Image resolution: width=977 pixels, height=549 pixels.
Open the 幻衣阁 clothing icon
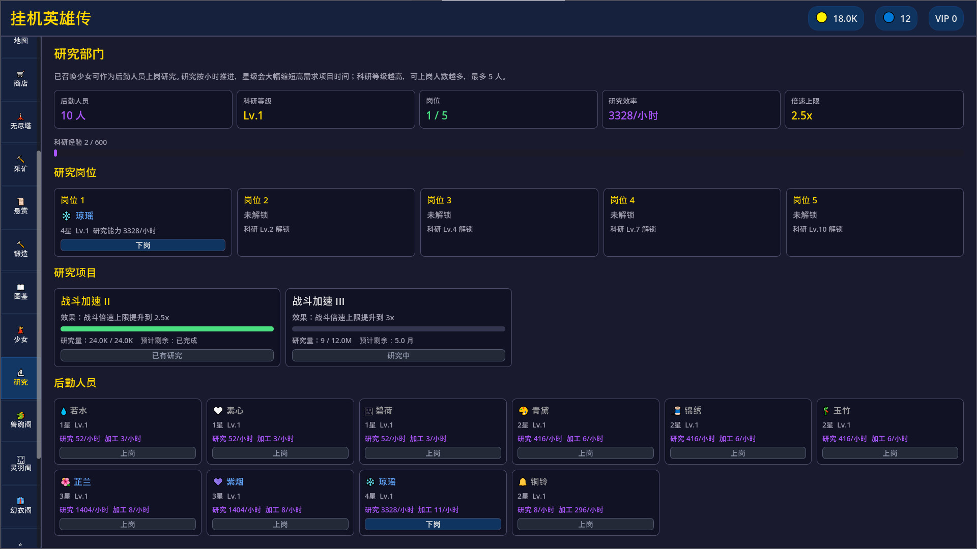[x=20, y=501]
